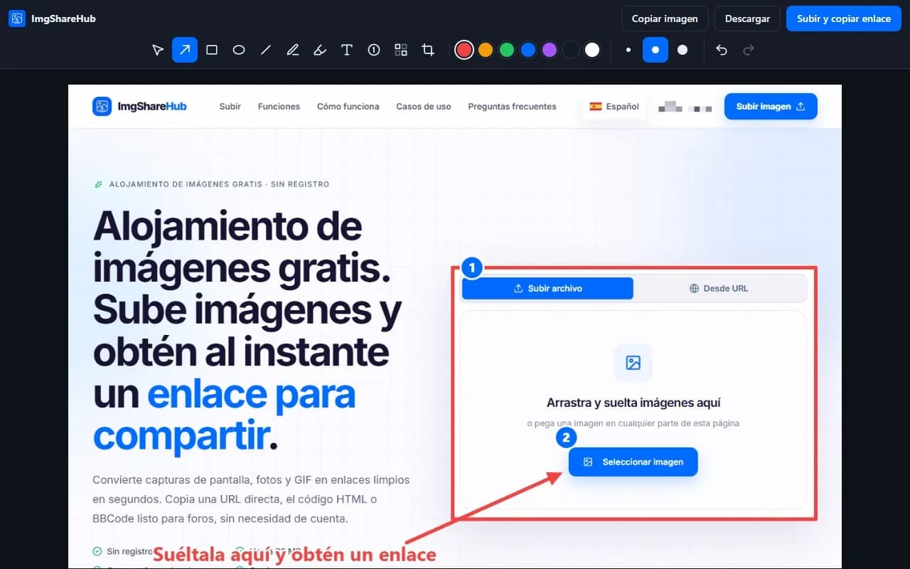Viewport: 910px width, 569px height.
Task: Click the Copiar imagen button
Action: tap(665, 18)
